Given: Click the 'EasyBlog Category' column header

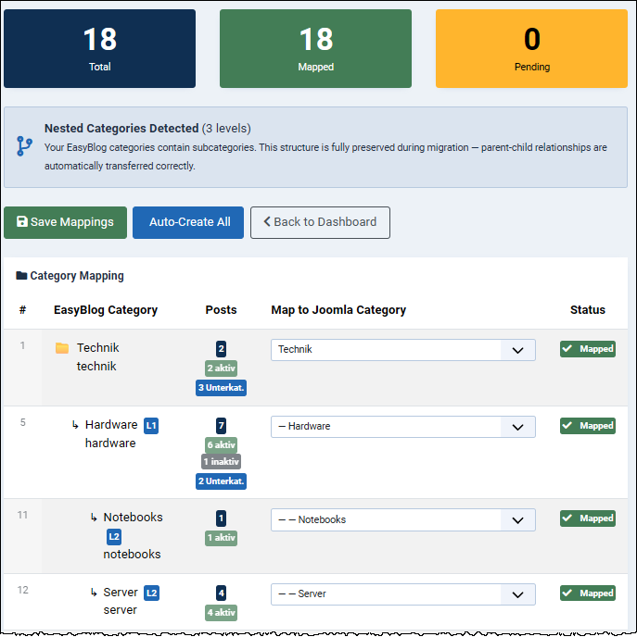Looking at the screenshot, I should click(x=106, y=310).
